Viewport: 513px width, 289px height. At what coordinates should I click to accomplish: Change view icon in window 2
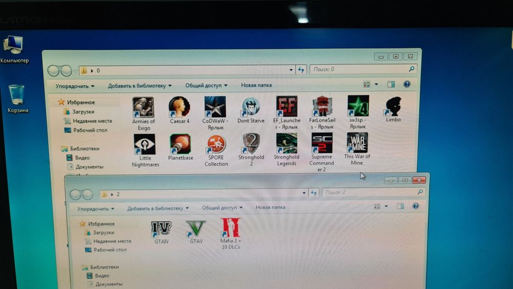tap(377, 206)
